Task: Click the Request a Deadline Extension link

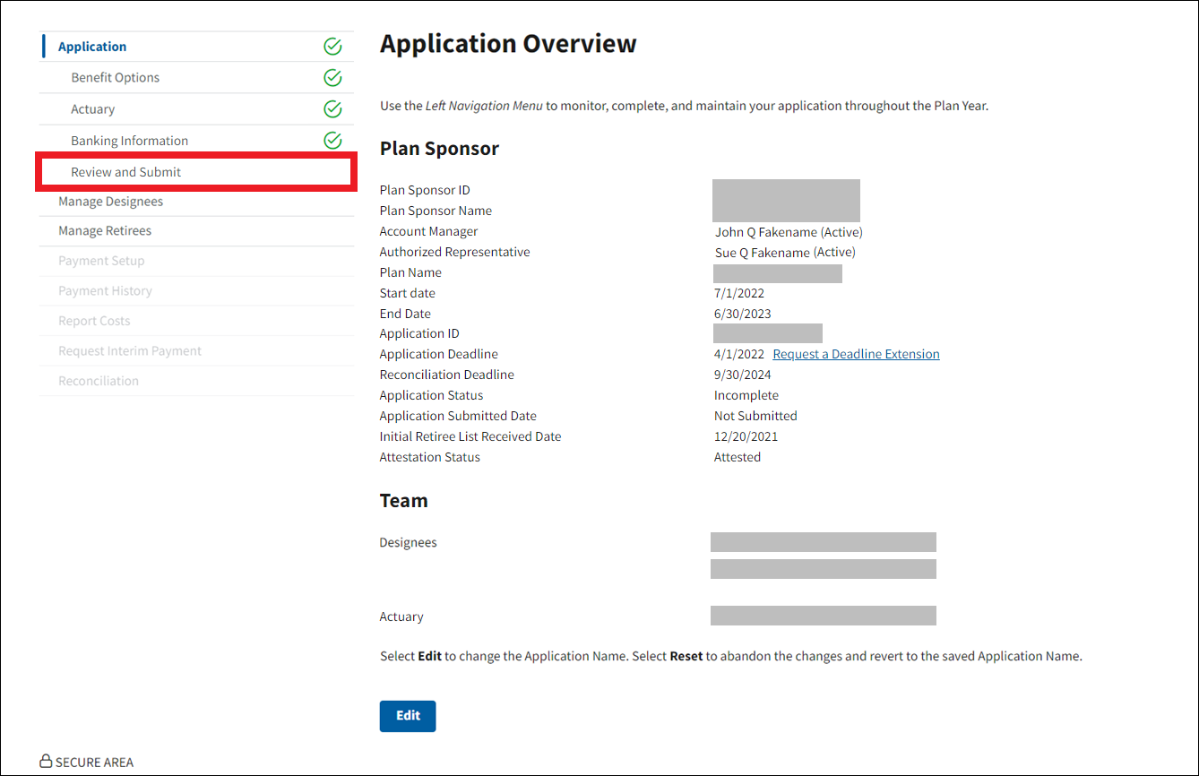Action: 856,354
